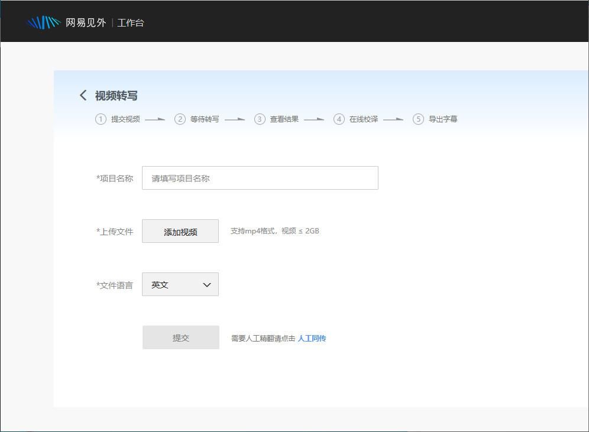
Task: Focus the 项目名称 input field
Action: (260, 178)
